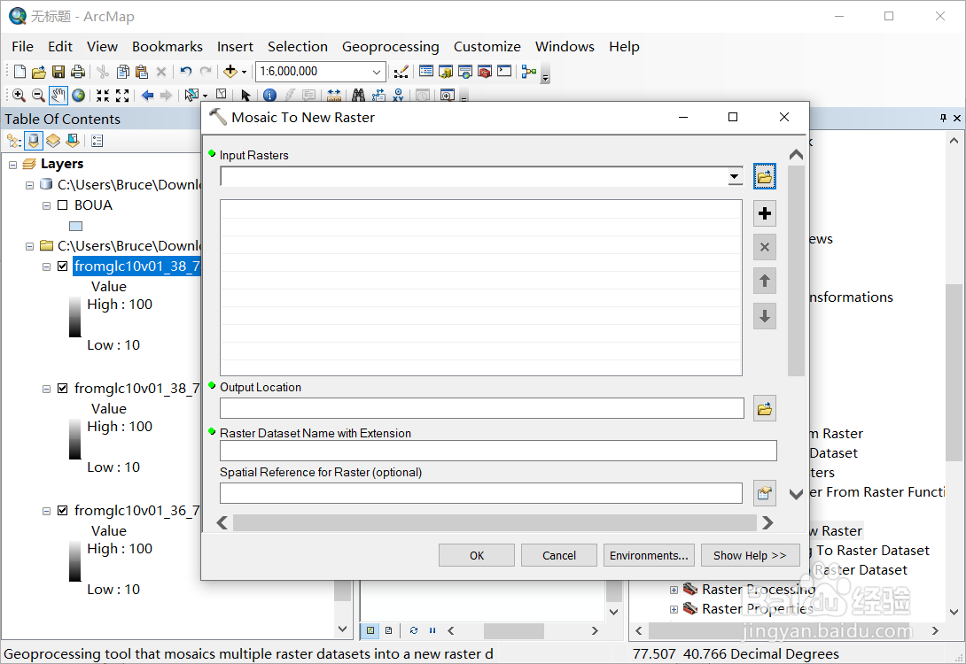Image resolution: width=966 pixels, height=664 pixels.
Task: Open the Environments... settings button
Action: (x=649, y=555)
